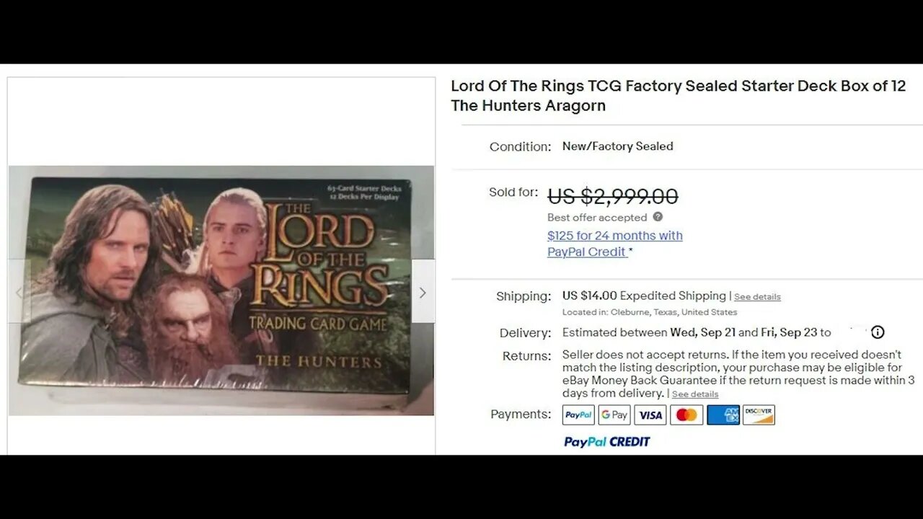The image size is (923, 519).
Task: Open the $125 for 24 months link
Action: (x=614, y=236)
